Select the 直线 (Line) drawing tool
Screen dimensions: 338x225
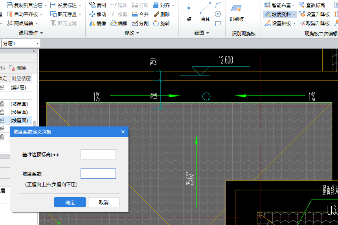coord(206,12)
